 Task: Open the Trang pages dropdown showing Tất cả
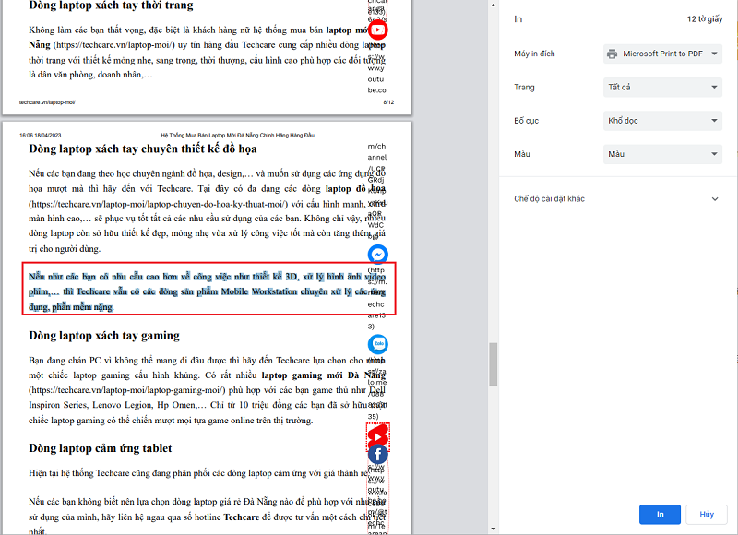[661, 87]
